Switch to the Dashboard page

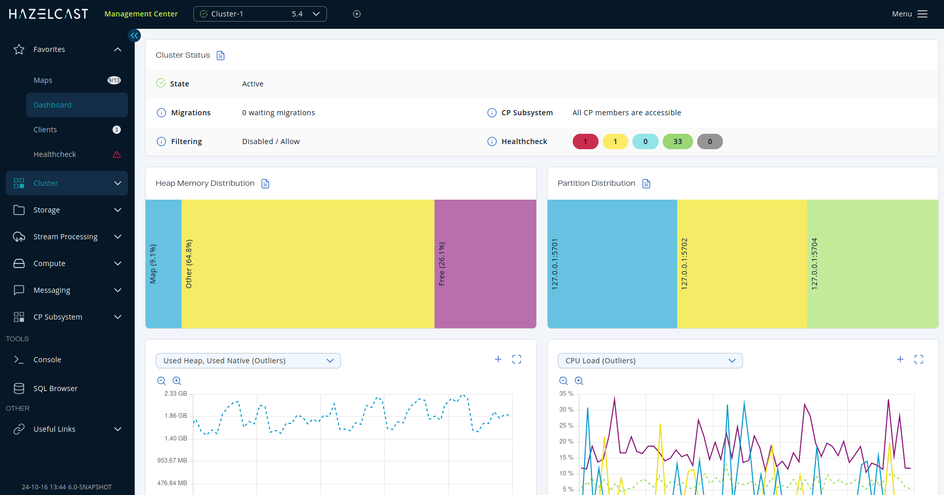pyautogui.click(x=52, y=104)
